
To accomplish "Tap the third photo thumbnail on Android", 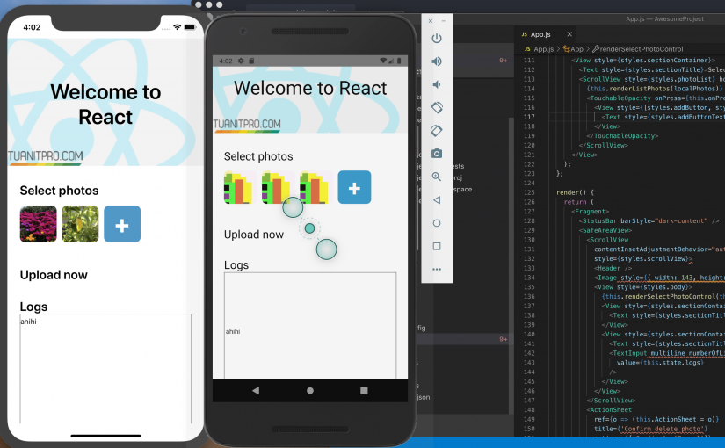I will 316,187.
